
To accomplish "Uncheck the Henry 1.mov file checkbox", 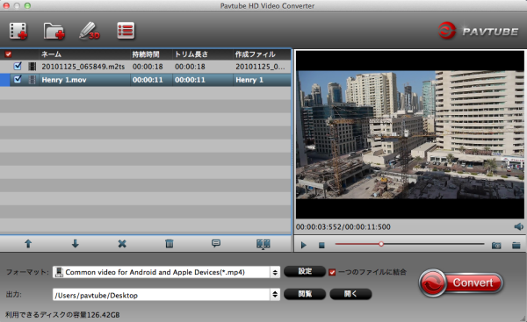I will [18, 80].
